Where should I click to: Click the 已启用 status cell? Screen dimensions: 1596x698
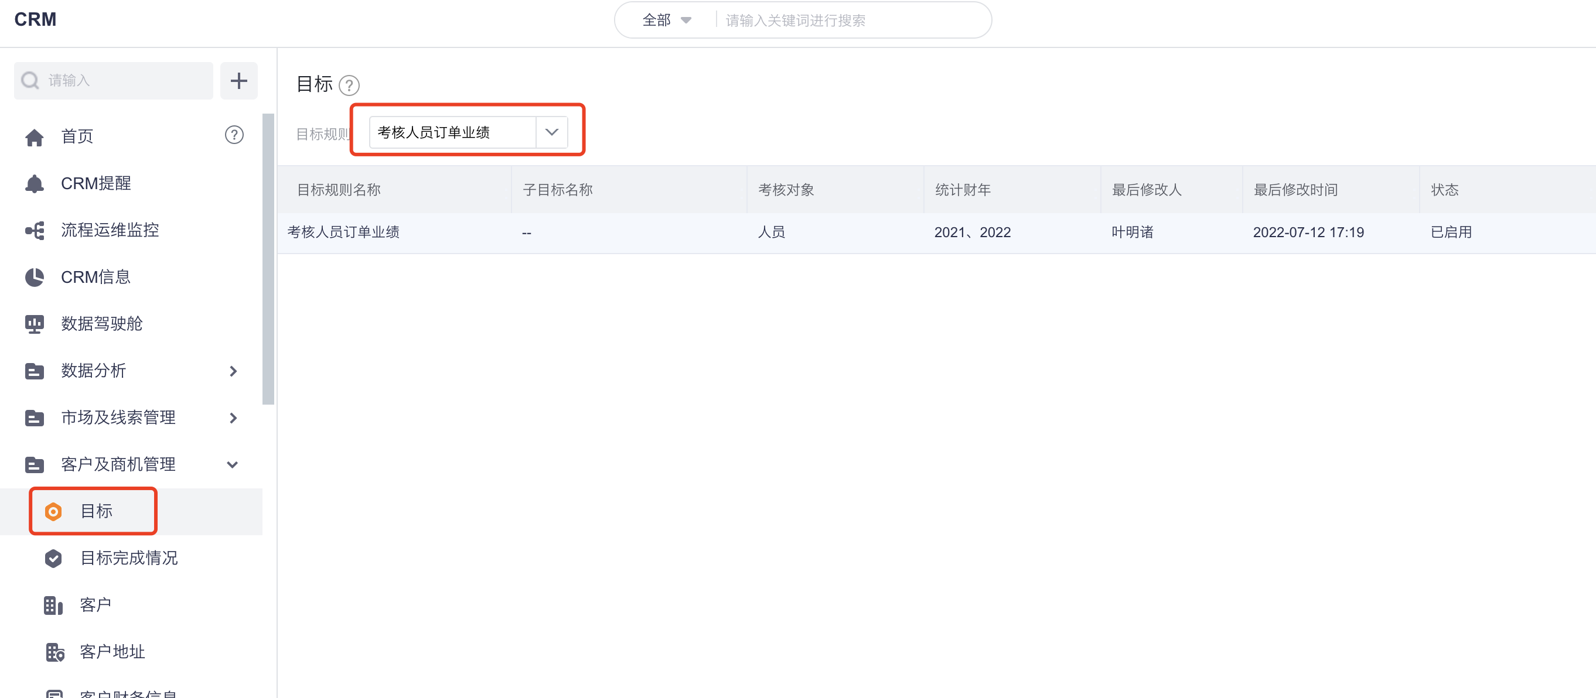point(1452,232)
